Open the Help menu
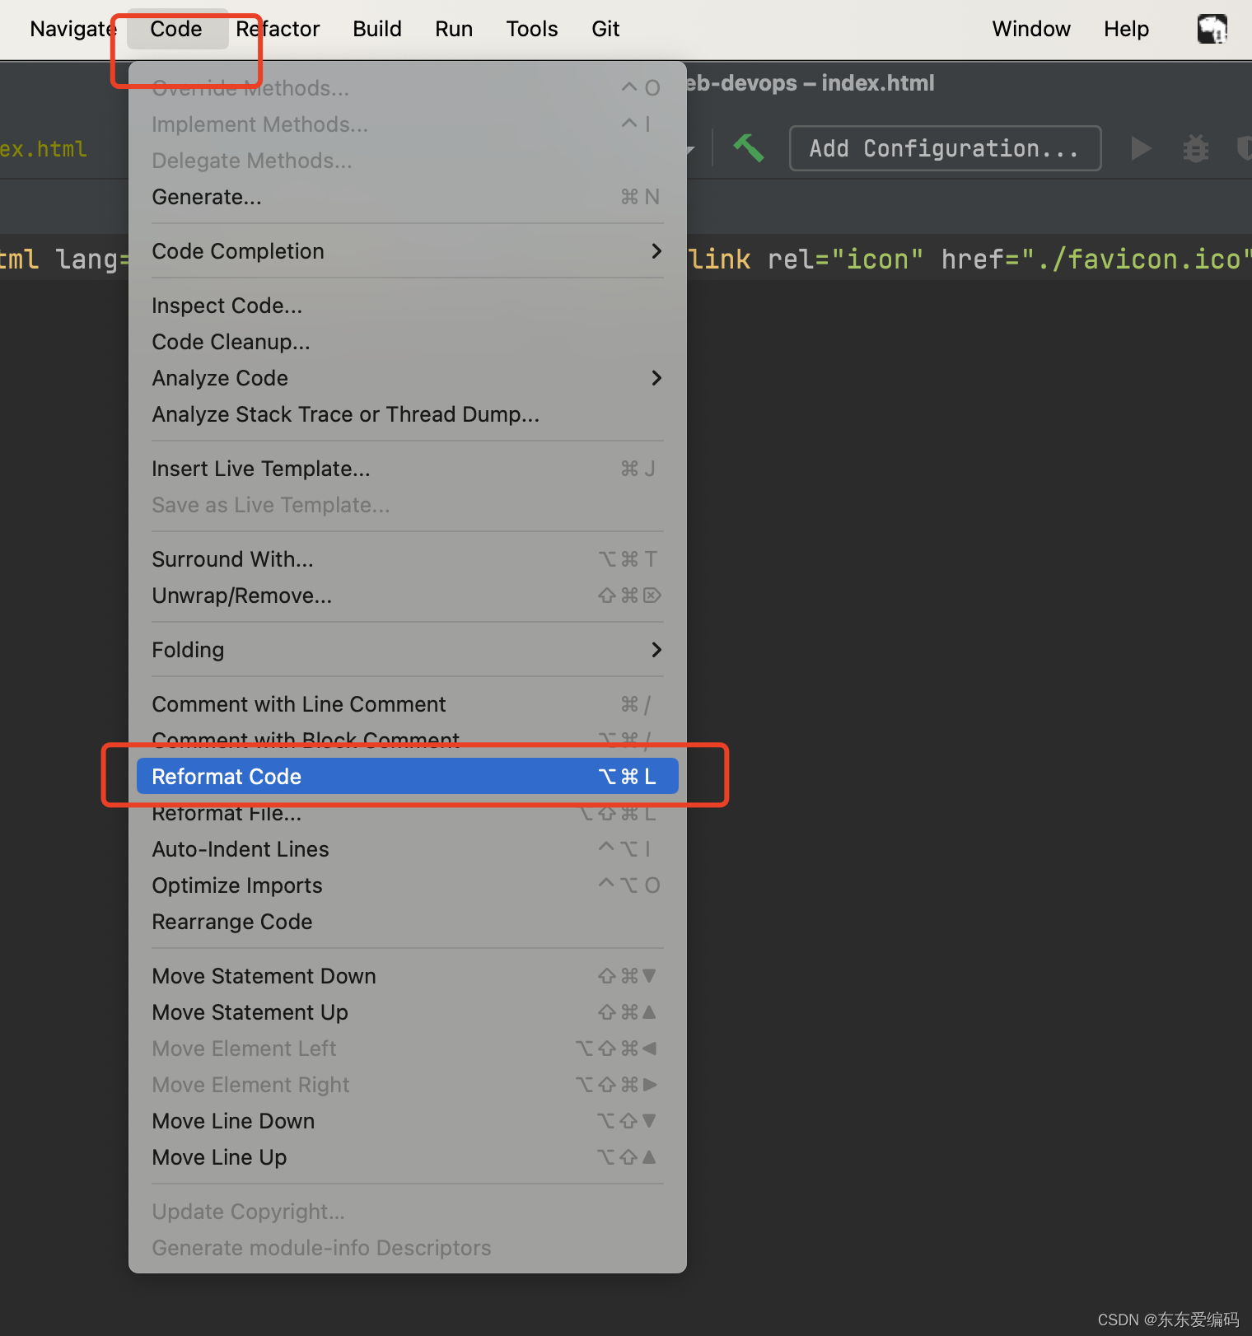 point(1126,29)
